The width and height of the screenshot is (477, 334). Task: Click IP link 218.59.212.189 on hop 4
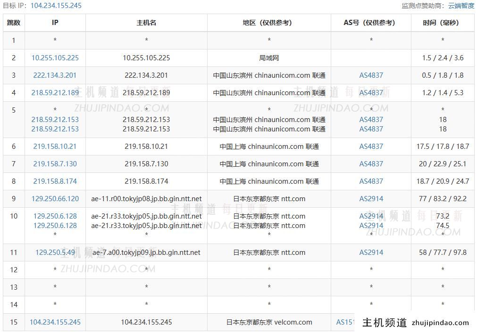(x=55, y=93)
